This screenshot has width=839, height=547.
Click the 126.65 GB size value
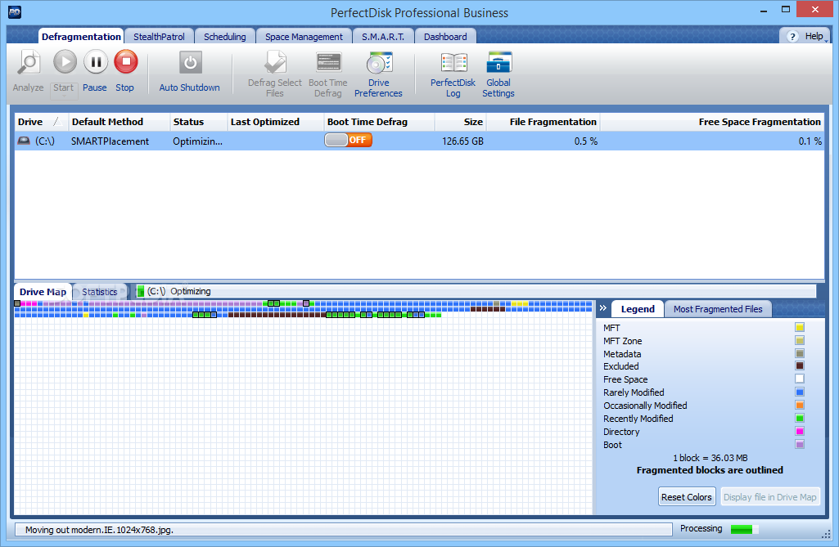tap(462, 141)
